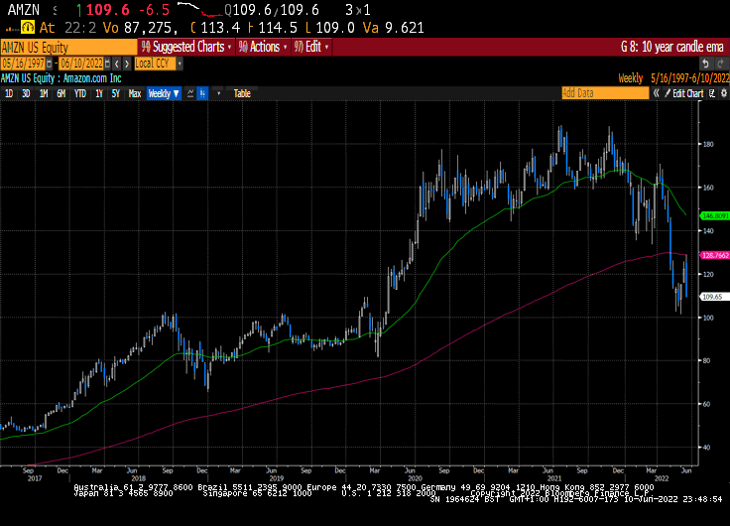Click green EMA value label 146.8091
The image size is (730, 526).
715,215
